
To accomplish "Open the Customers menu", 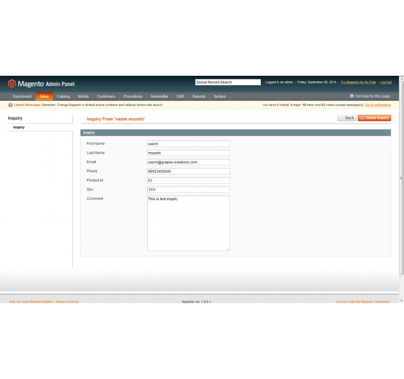I will click(106, 96).
